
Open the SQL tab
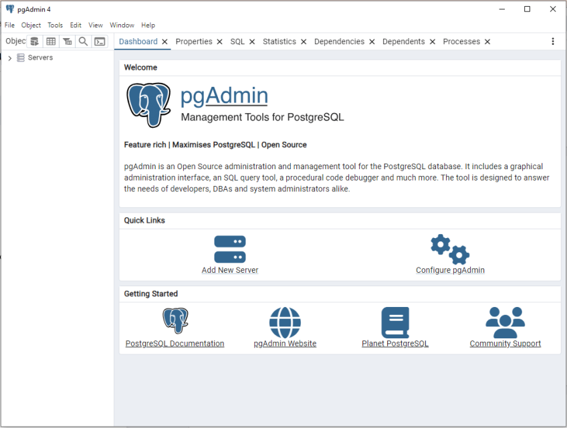coord(237,41)
